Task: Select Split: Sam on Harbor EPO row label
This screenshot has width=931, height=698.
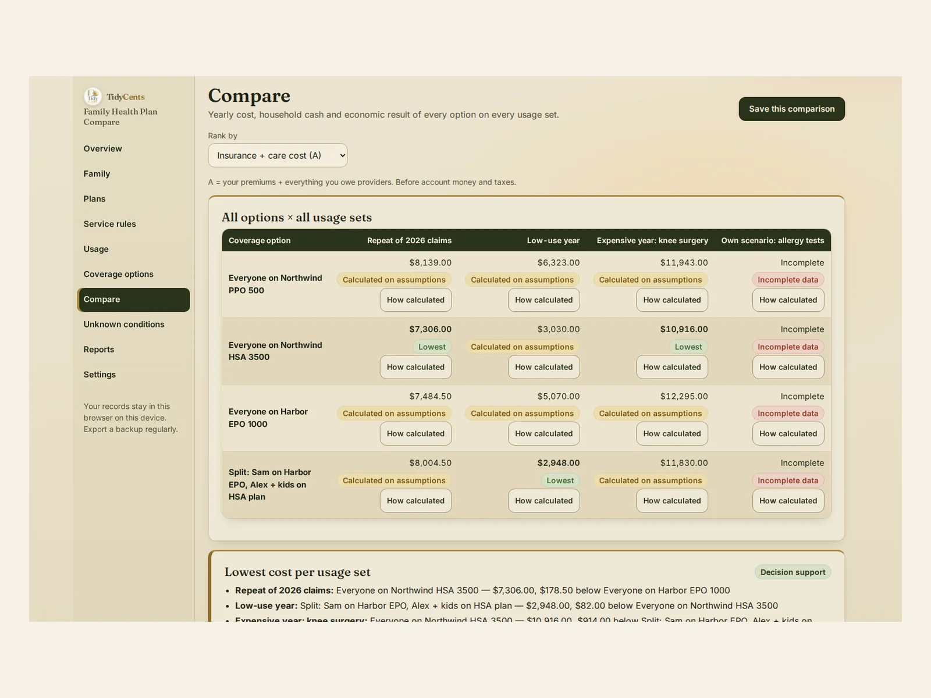Action: point(270,485)
